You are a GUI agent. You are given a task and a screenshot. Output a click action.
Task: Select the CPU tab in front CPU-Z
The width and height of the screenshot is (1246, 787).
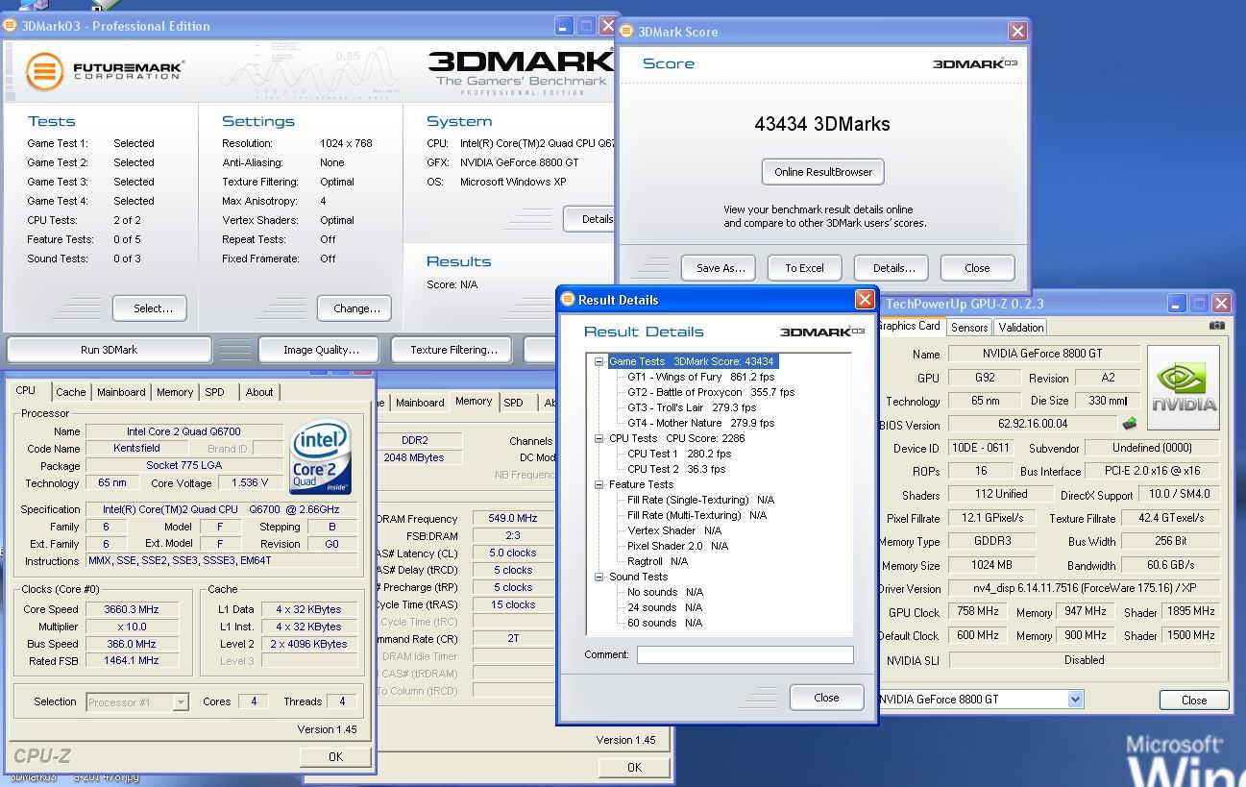pyautogui.click(x=26, y=390)
